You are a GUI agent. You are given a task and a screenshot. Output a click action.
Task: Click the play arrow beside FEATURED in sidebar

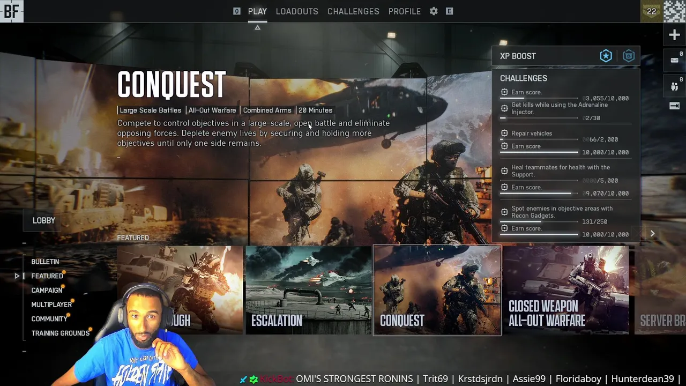coord(17,276)
